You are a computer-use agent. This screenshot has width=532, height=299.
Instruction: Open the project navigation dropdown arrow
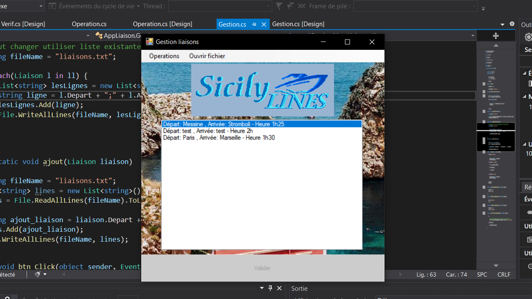pyautogui.click(x=88, y=36)
